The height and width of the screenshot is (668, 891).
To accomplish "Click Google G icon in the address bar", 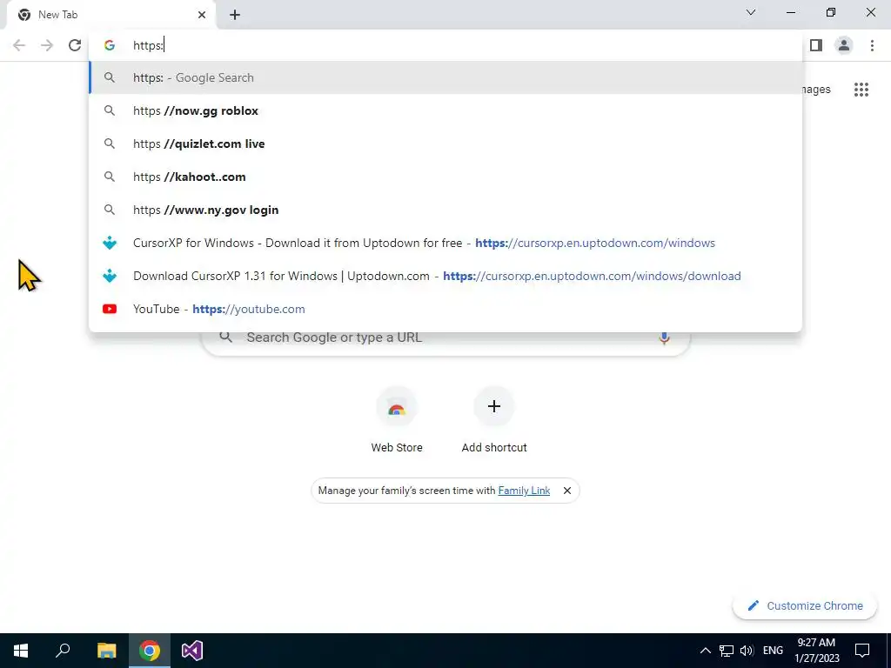I will (x=110, y=45).
